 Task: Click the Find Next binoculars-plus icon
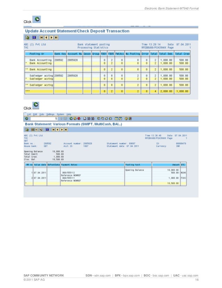tap(93, 119)
